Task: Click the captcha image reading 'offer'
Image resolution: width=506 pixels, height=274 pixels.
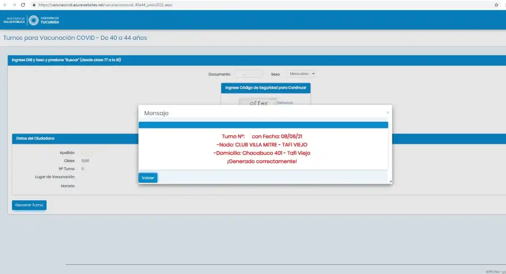Action: [258, 102]
